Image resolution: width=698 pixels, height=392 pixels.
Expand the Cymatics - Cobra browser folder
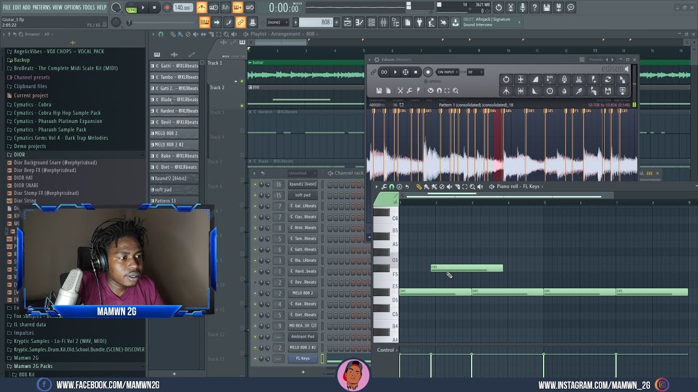pyautogui.click(x=33, y=105)
